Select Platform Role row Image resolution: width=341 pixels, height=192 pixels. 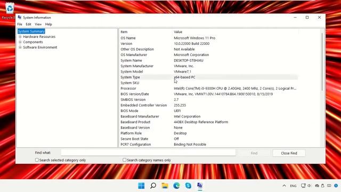coord(209,133)
